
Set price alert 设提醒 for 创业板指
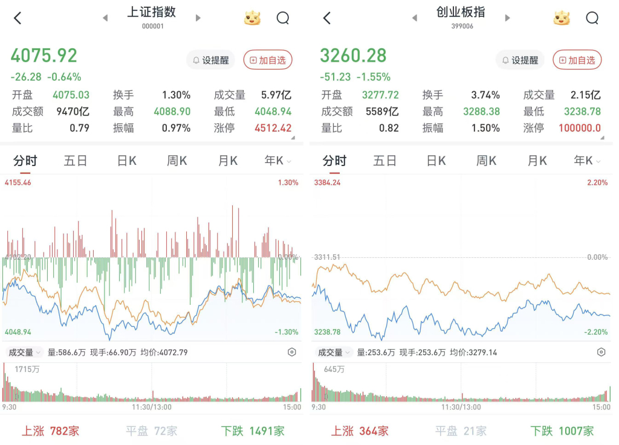coord(520,60)
